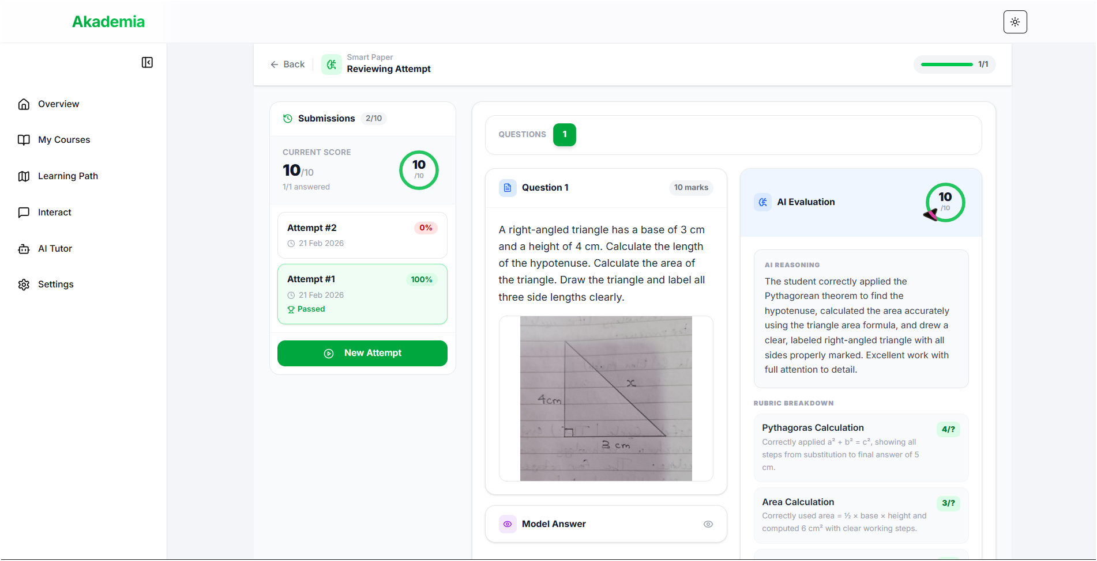The width and height of the screenshot is (1097, 561).
Task: Collapse the sidebar panel icon
Action: (147, 62)
